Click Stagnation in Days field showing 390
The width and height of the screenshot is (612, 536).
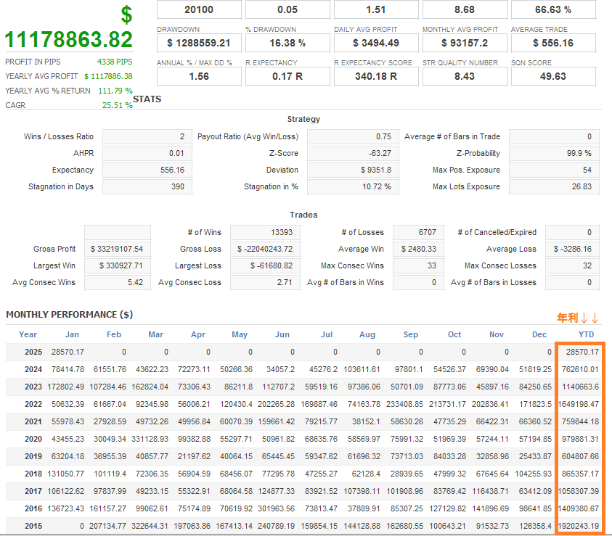(147, 186)
